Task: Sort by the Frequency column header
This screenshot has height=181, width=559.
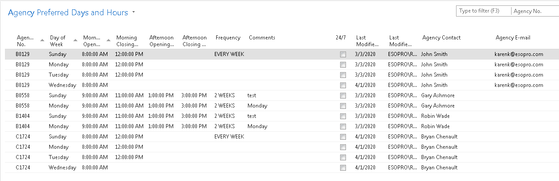Action: click(228, 38)
